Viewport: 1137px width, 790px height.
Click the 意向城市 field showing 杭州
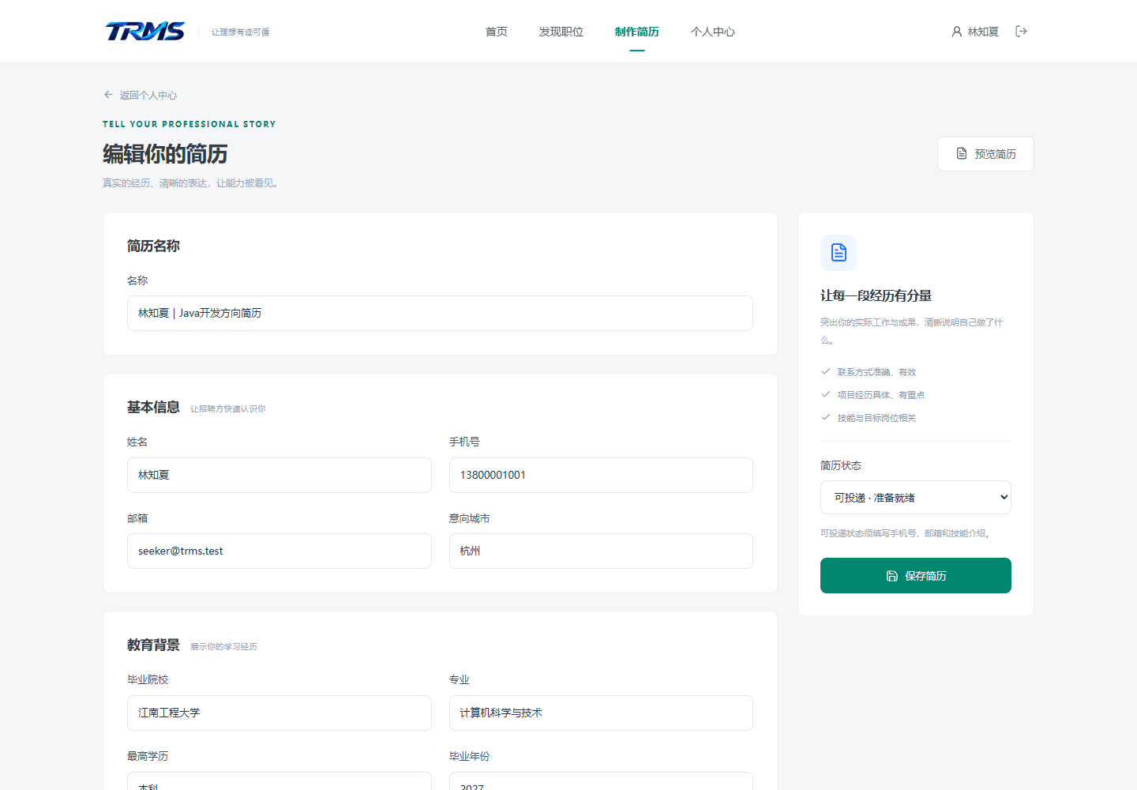point(601,551)
